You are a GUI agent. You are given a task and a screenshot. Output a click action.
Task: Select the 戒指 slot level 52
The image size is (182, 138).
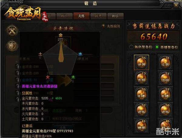pos(141,110)
